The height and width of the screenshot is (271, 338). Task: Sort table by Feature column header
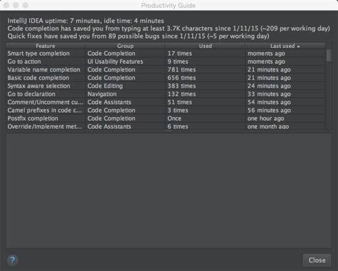tap(45, 46)
